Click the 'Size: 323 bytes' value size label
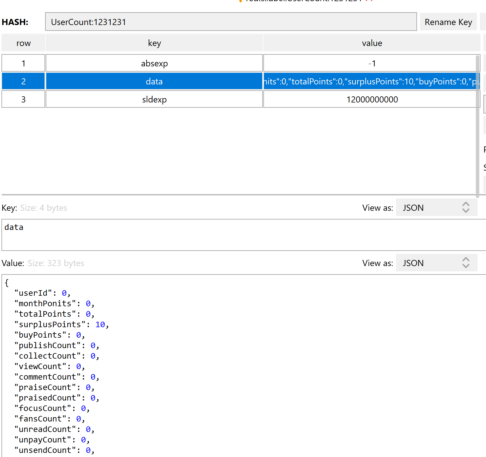486x457 pixels. click(56, 263)
